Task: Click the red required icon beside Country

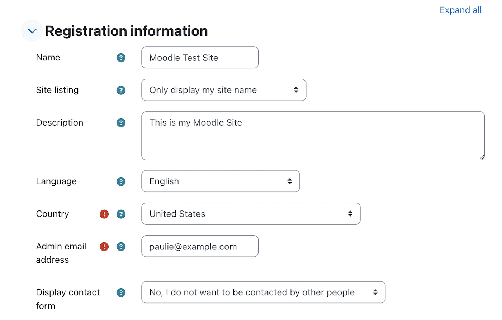Action: click(104, 214)
